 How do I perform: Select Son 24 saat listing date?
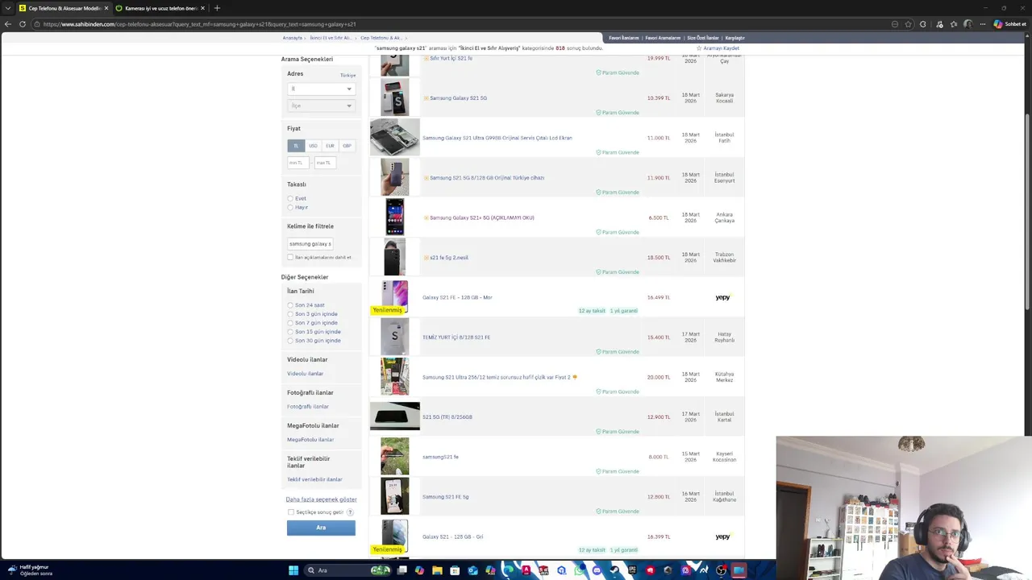[290, 305]
